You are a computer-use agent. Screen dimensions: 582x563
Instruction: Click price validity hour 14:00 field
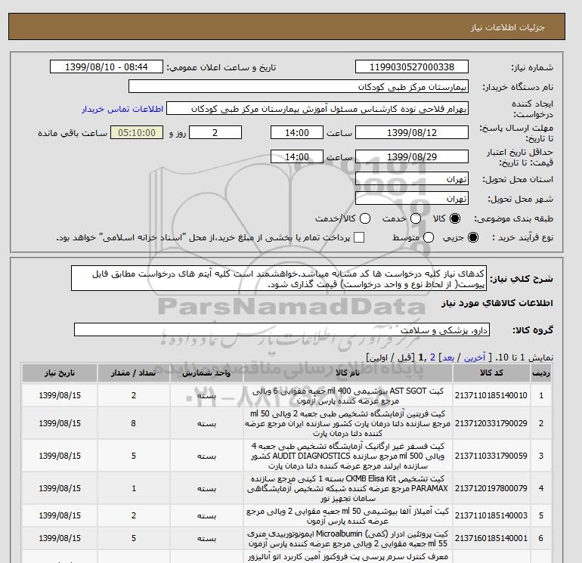coord(297,156)
